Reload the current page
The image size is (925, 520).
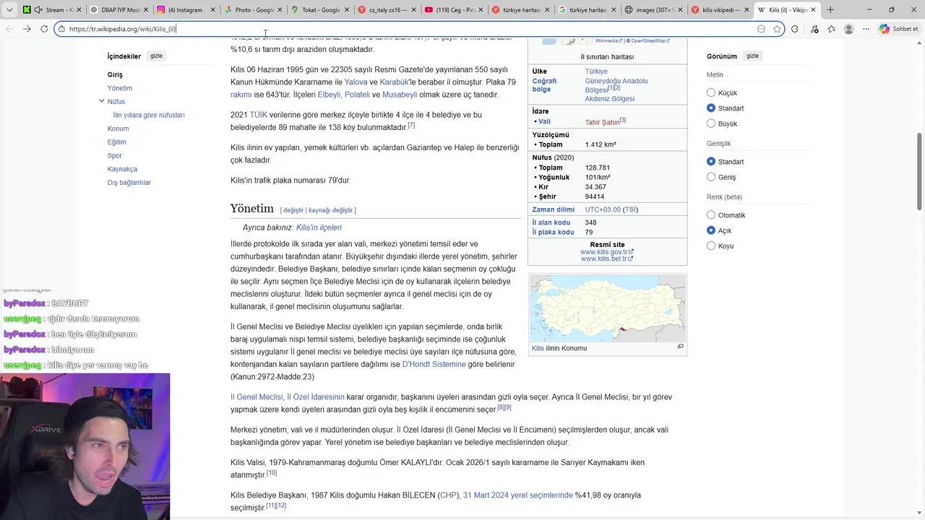coord(44,29)
